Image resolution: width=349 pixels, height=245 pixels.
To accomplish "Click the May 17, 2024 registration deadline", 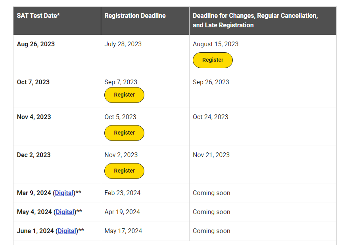I will (x=123, y=231).
